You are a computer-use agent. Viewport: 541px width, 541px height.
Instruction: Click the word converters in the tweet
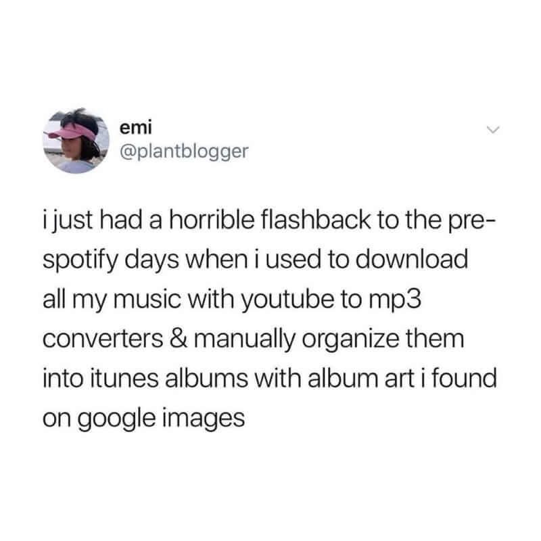pyautogui.click(x=103, y=339)
